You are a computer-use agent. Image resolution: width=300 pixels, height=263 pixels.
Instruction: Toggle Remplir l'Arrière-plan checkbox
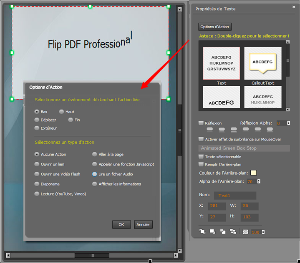(x=201, y=164)
